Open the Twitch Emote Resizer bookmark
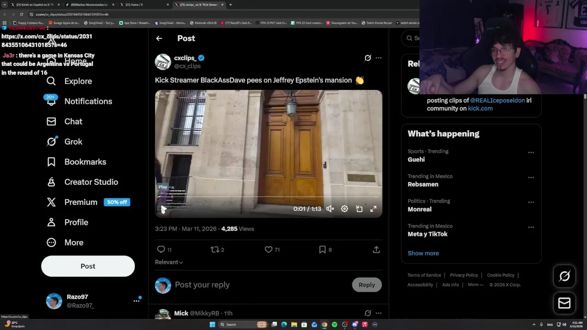 point(377,23)
